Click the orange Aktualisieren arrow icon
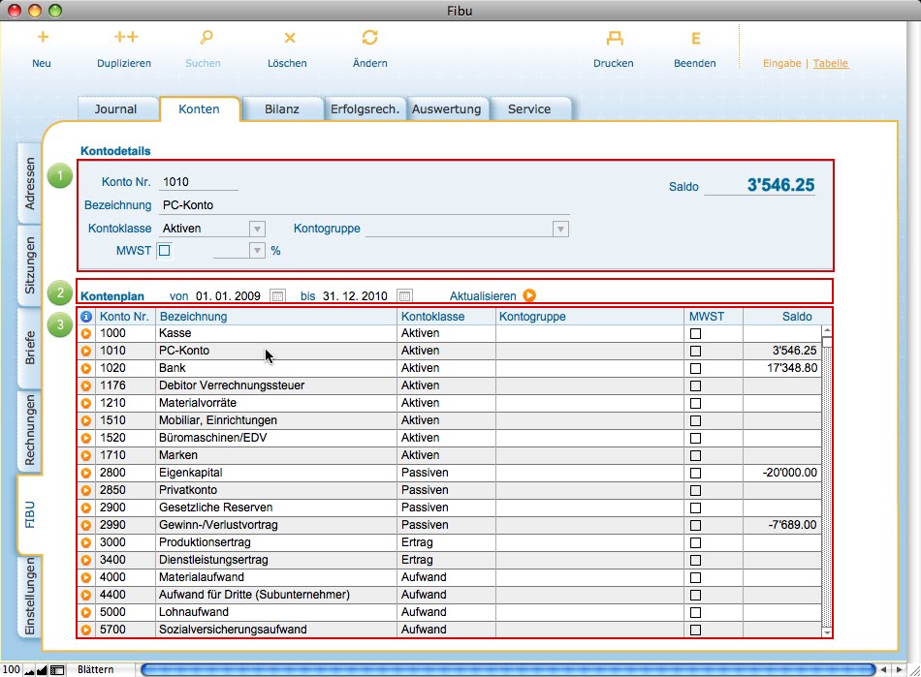The width and height of the screenshot is (921, 677). click(x=529, y=295)
